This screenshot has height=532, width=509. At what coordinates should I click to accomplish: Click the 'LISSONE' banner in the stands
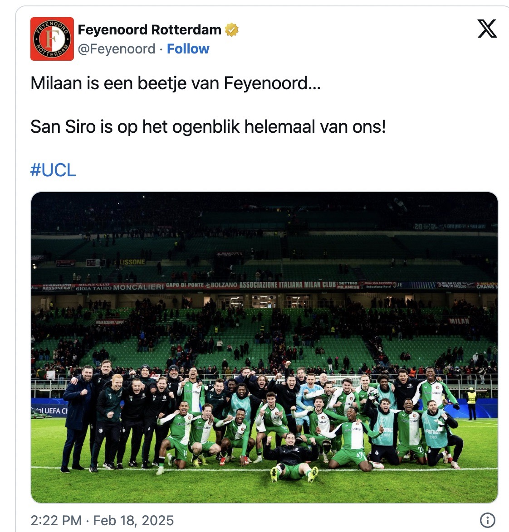click(x=132, y=262)
